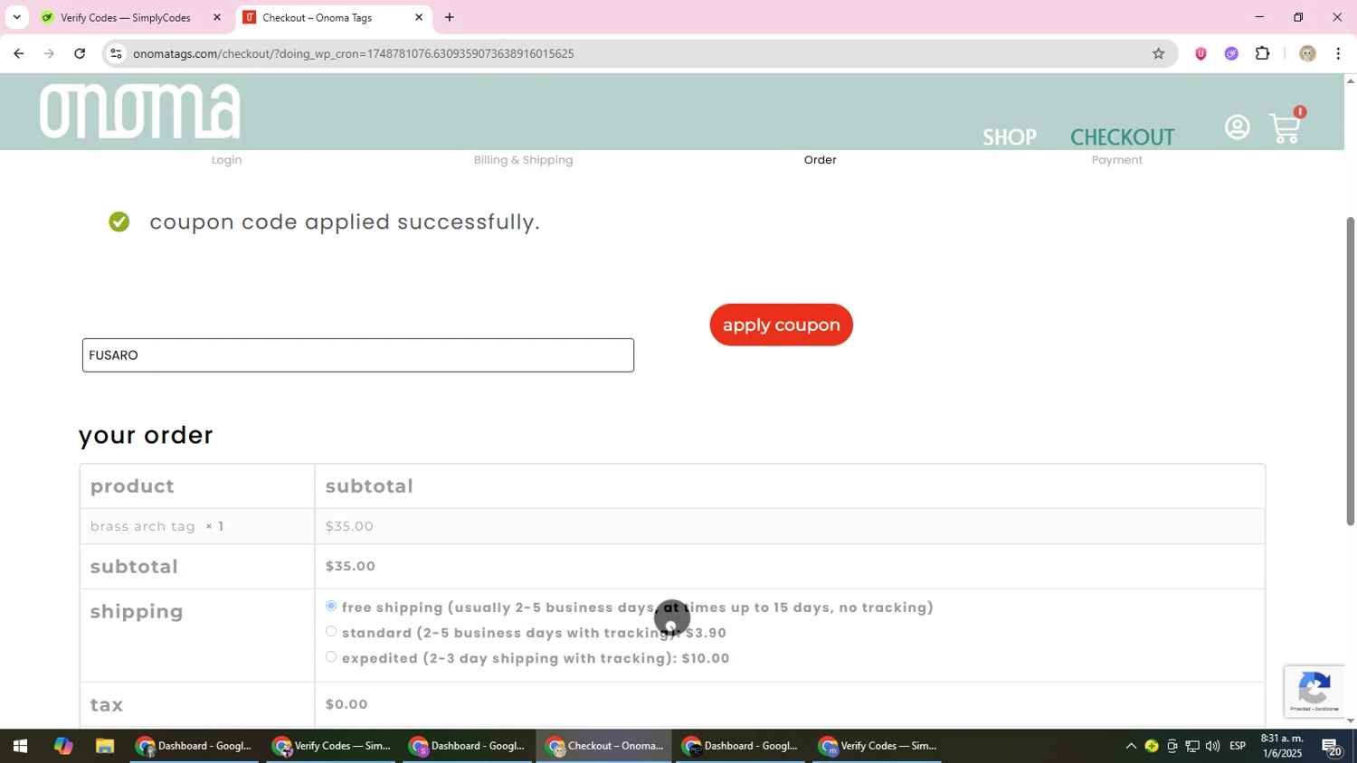Go to the Payment step
Screen dimensions: 1357x763
click(x=1116, y=160)
